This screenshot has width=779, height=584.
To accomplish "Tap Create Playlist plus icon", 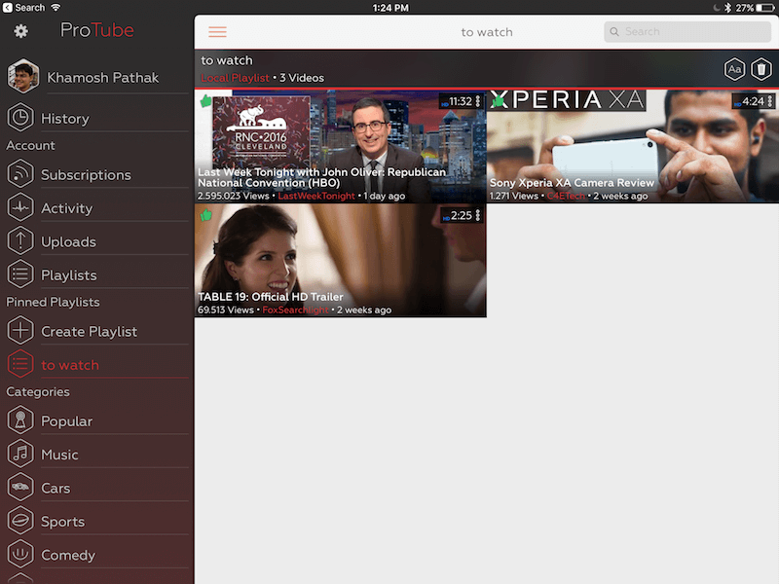I will click(x=20, y=332).
